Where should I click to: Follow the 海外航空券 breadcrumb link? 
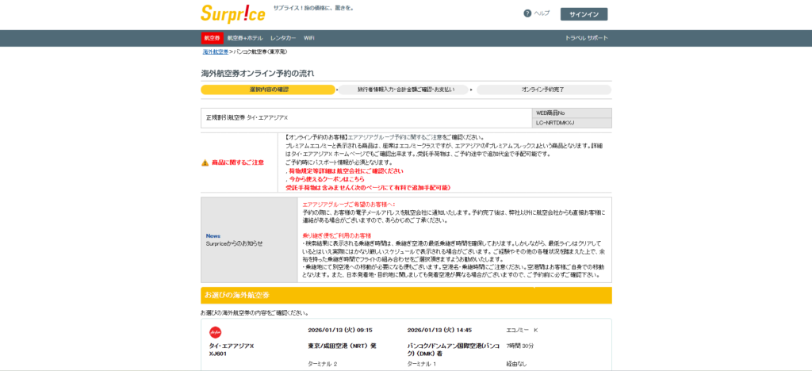point(215,52)
